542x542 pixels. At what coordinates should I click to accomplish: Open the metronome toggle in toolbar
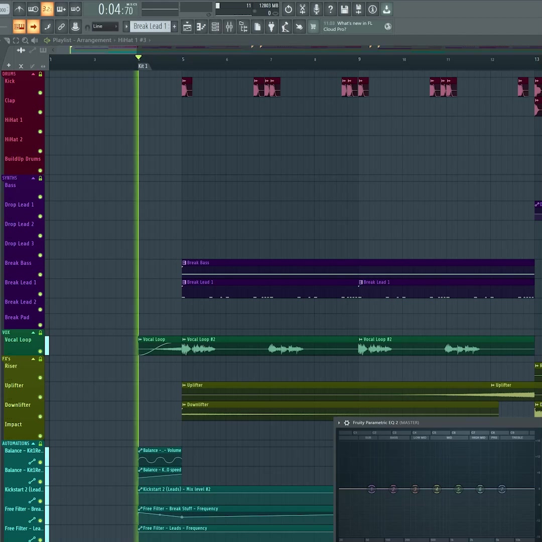point(19,10)
